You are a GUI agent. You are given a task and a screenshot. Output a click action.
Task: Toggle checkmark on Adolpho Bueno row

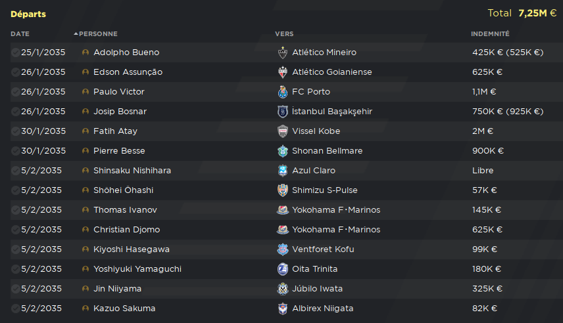point(15,53)
